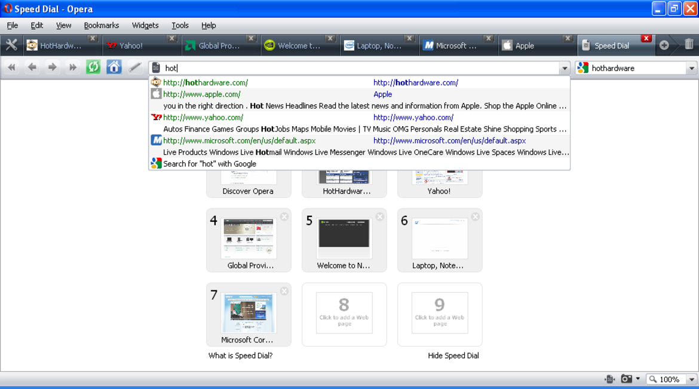Expand the search engine dropdown arrow
The image size is (699, 389).
(691, 68)
